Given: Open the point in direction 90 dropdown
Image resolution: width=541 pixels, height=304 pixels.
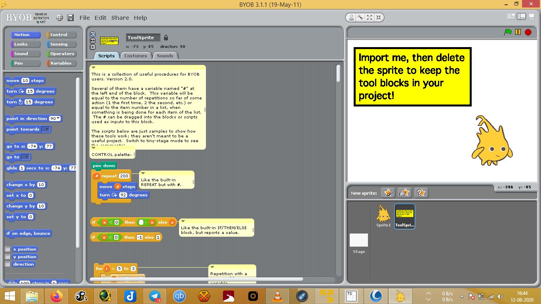Looking at the screenshot, I should (x=59, y=119).
